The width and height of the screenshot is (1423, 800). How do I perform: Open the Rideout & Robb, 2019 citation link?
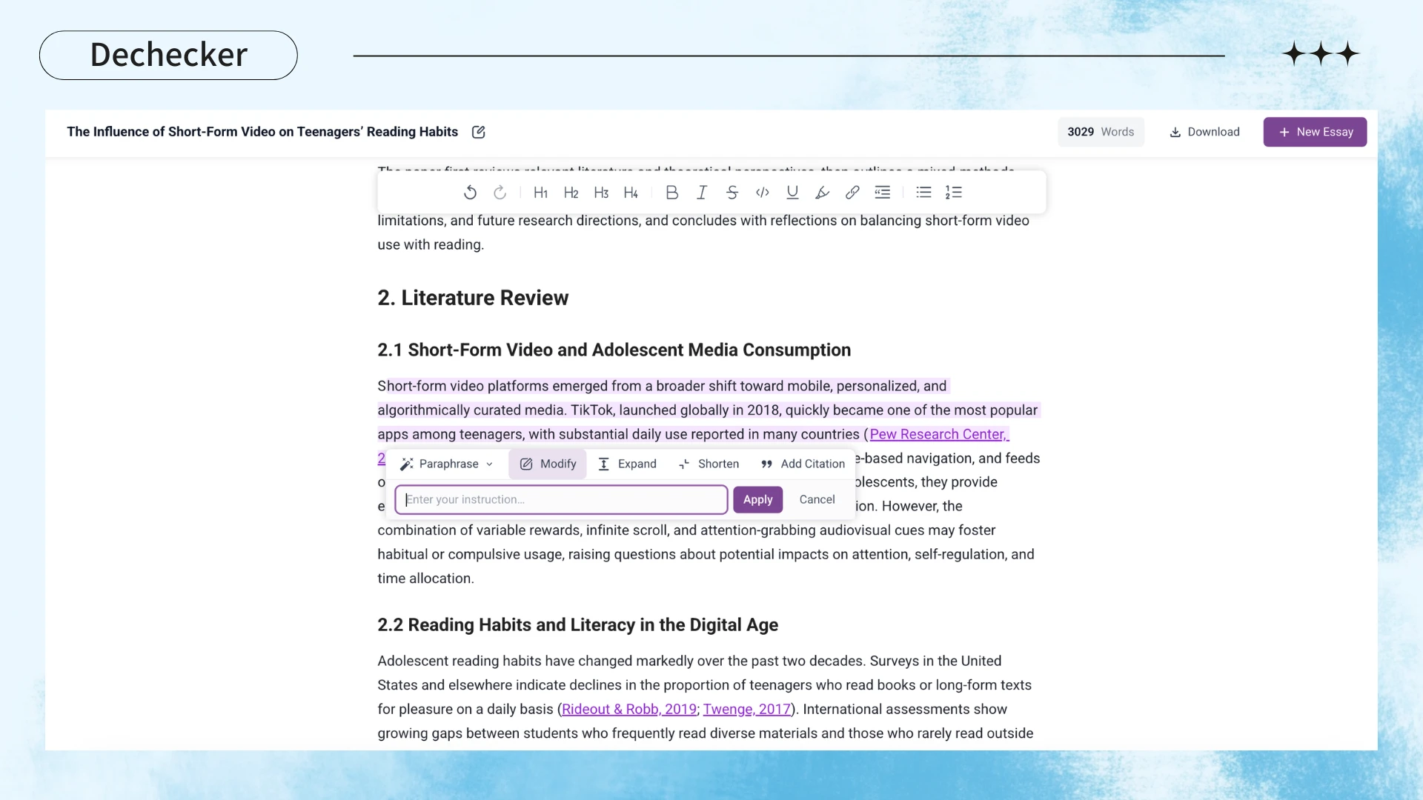tap(628, 710)
